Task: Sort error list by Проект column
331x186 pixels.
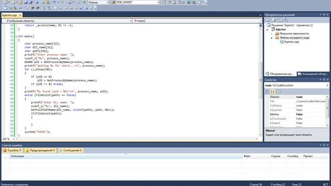Action: point(315,156)
